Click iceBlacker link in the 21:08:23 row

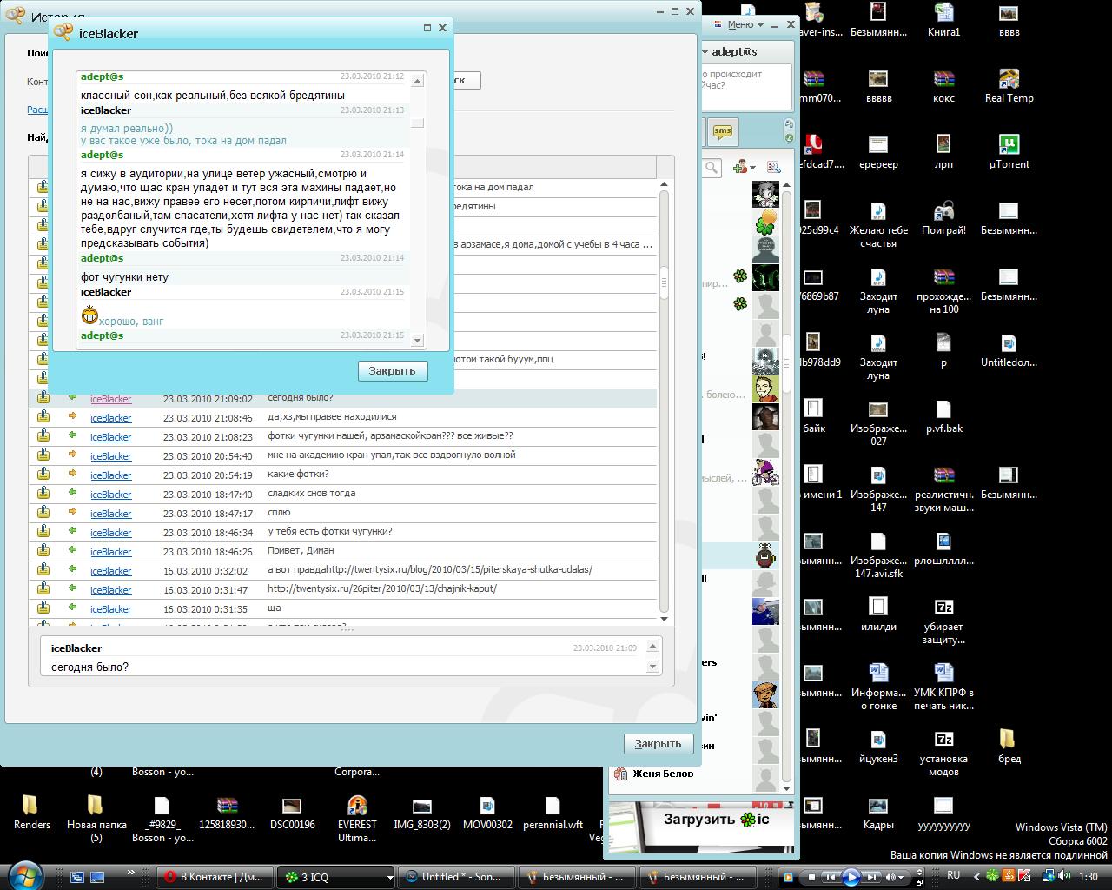111,437
